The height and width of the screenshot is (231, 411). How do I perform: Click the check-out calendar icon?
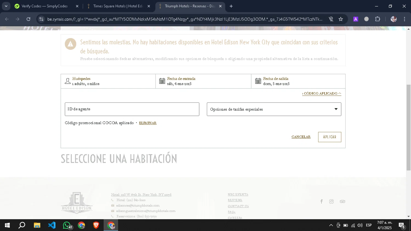[x=258, y=81]
